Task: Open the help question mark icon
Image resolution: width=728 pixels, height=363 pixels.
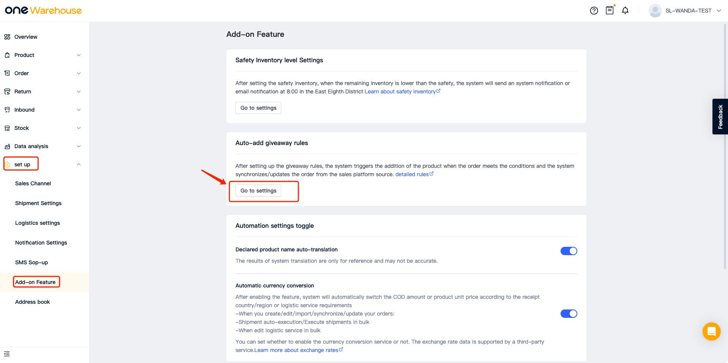Action: [x=594, y=11]
